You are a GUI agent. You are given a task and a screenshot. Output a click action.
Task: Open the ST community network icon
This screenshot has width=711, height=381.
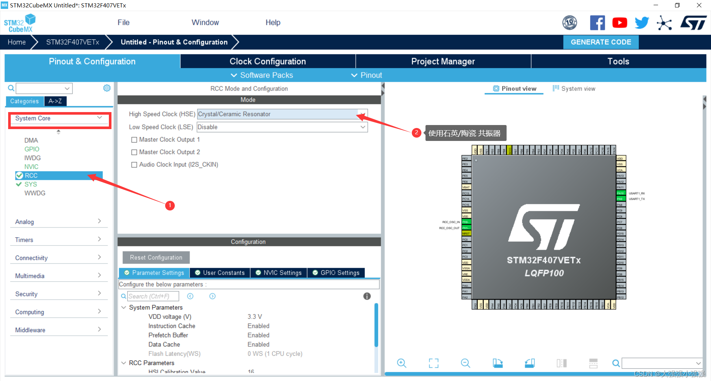[x=664, y=23]
